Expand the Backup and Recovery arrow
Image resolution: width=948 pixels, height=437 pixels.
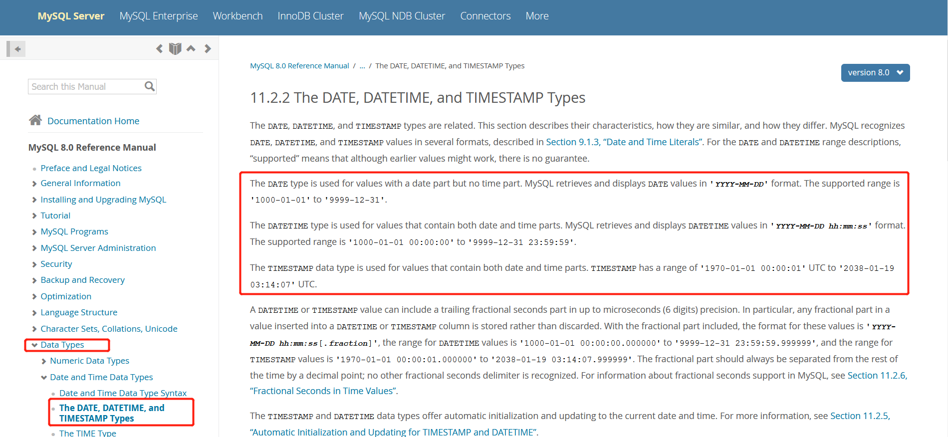tap(34, 280)
